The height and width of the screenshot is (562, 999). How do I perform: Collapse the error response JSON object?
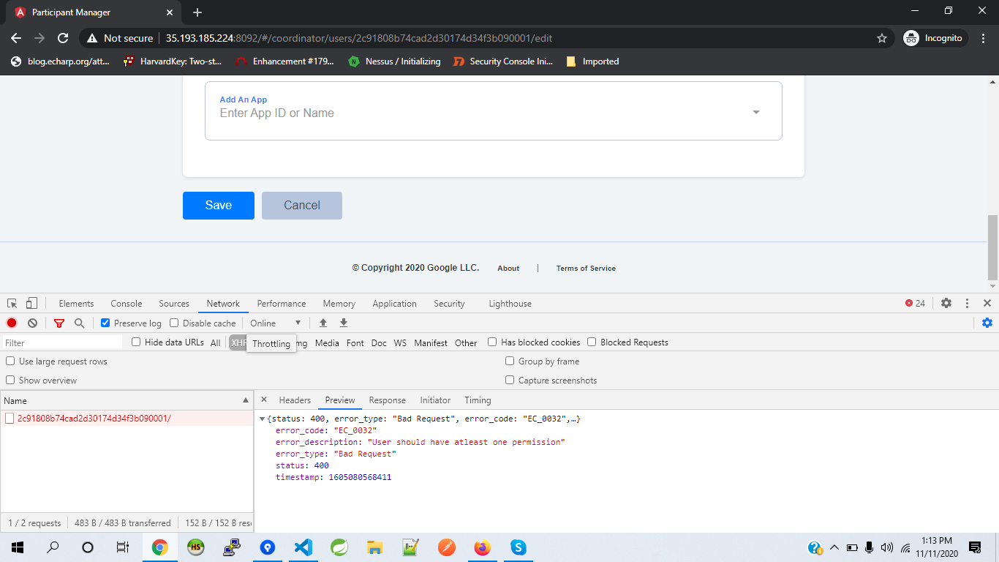click(262, 419)
